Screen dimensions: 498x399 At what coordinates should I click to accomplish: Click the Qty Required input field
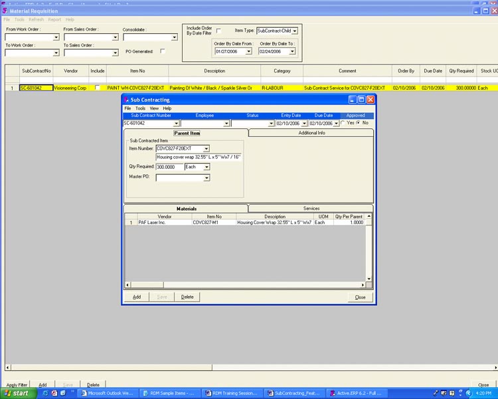coord(169,167)
